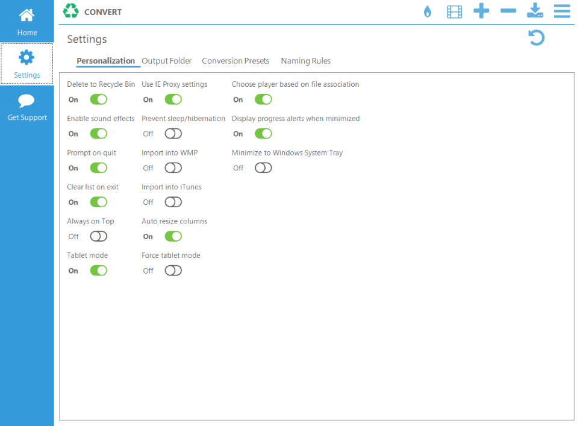
Task: Disable Tablet mode toggle
Action: [x=99, y=271]
